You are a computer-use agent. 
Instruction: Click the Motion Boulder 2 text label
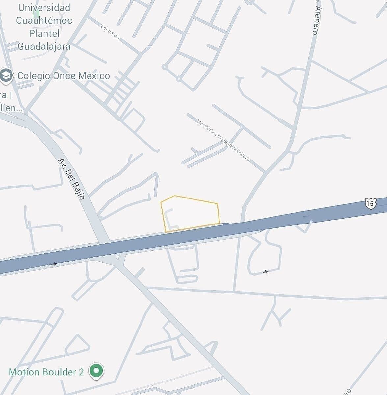tap(46, 372)
